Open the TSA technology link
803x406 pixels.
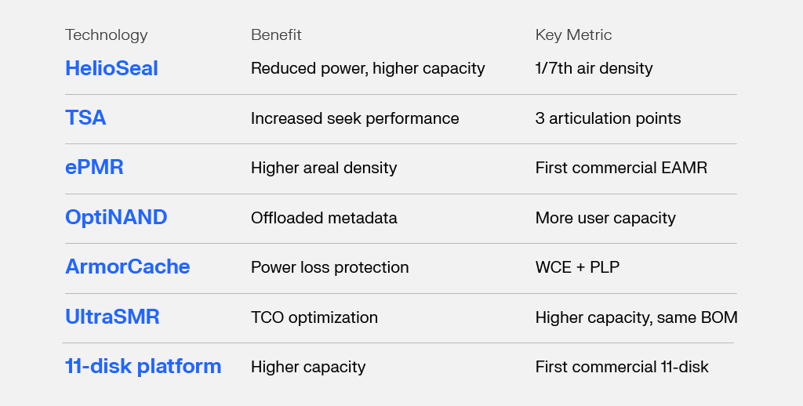coord(85,118)
